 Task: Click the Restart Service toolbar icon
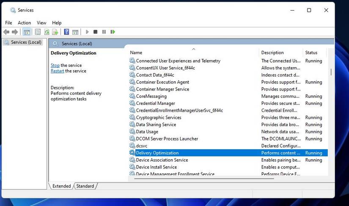pos(113,32)
